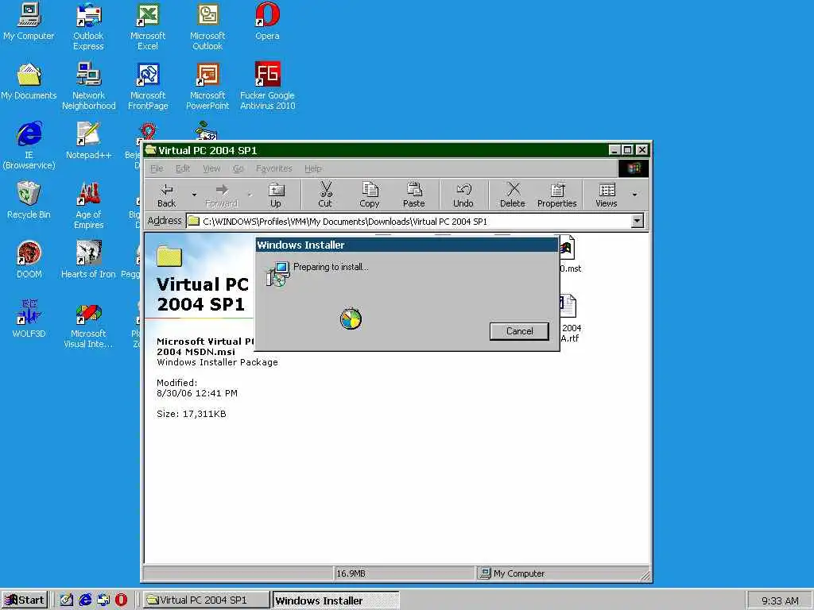This screenshot has height=610, width=814.
Task: Click the Windows logo throbber in toolbar
Action: [x=634, y=168]
